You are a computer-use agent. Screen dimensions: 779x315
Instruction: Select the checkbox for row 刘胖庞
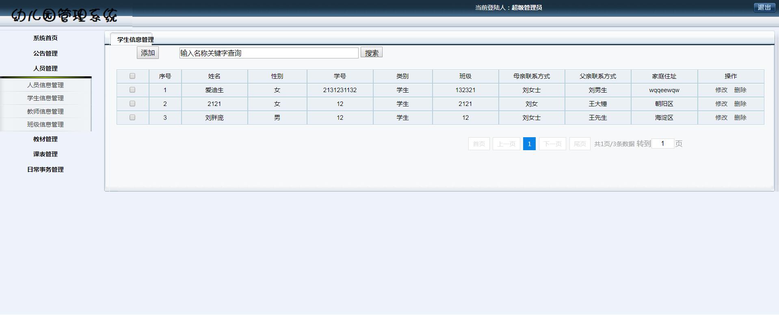(x=132, y=117)
